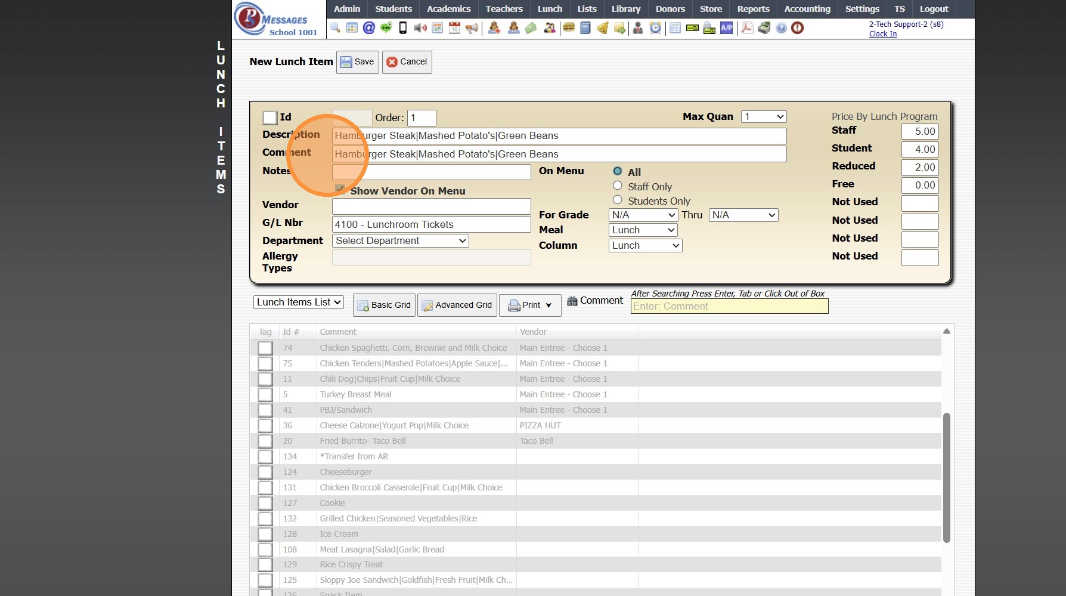Screen dimensions: 1066x596
Task: Switch to Basic Grid view
Action: coord(385,305)
